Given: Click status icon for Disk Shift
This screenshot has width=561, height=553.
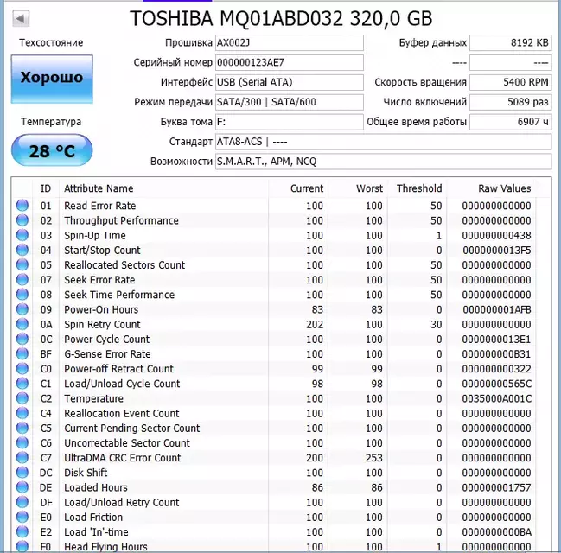Looking at the screenshot, I should [x=22, y=473].
